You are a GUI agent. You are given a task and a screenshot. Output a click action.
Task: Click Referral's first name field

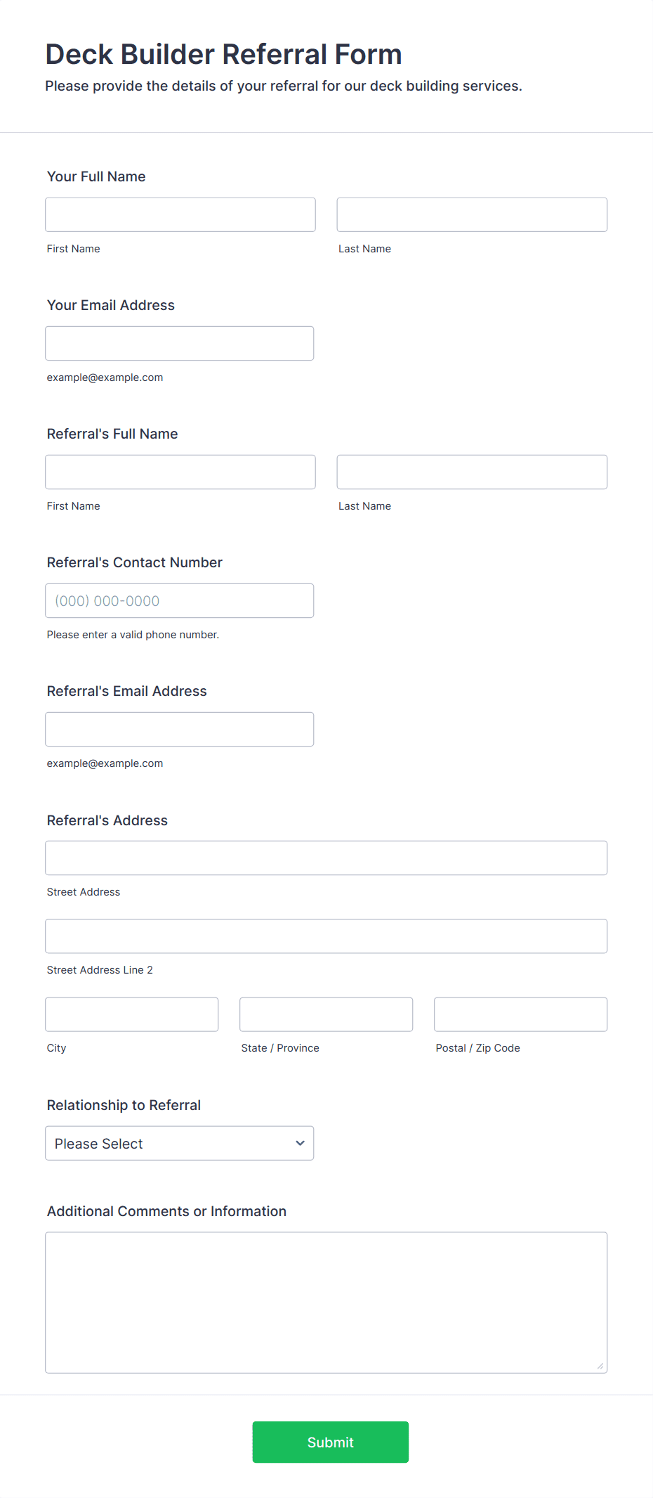pos(180,472)
